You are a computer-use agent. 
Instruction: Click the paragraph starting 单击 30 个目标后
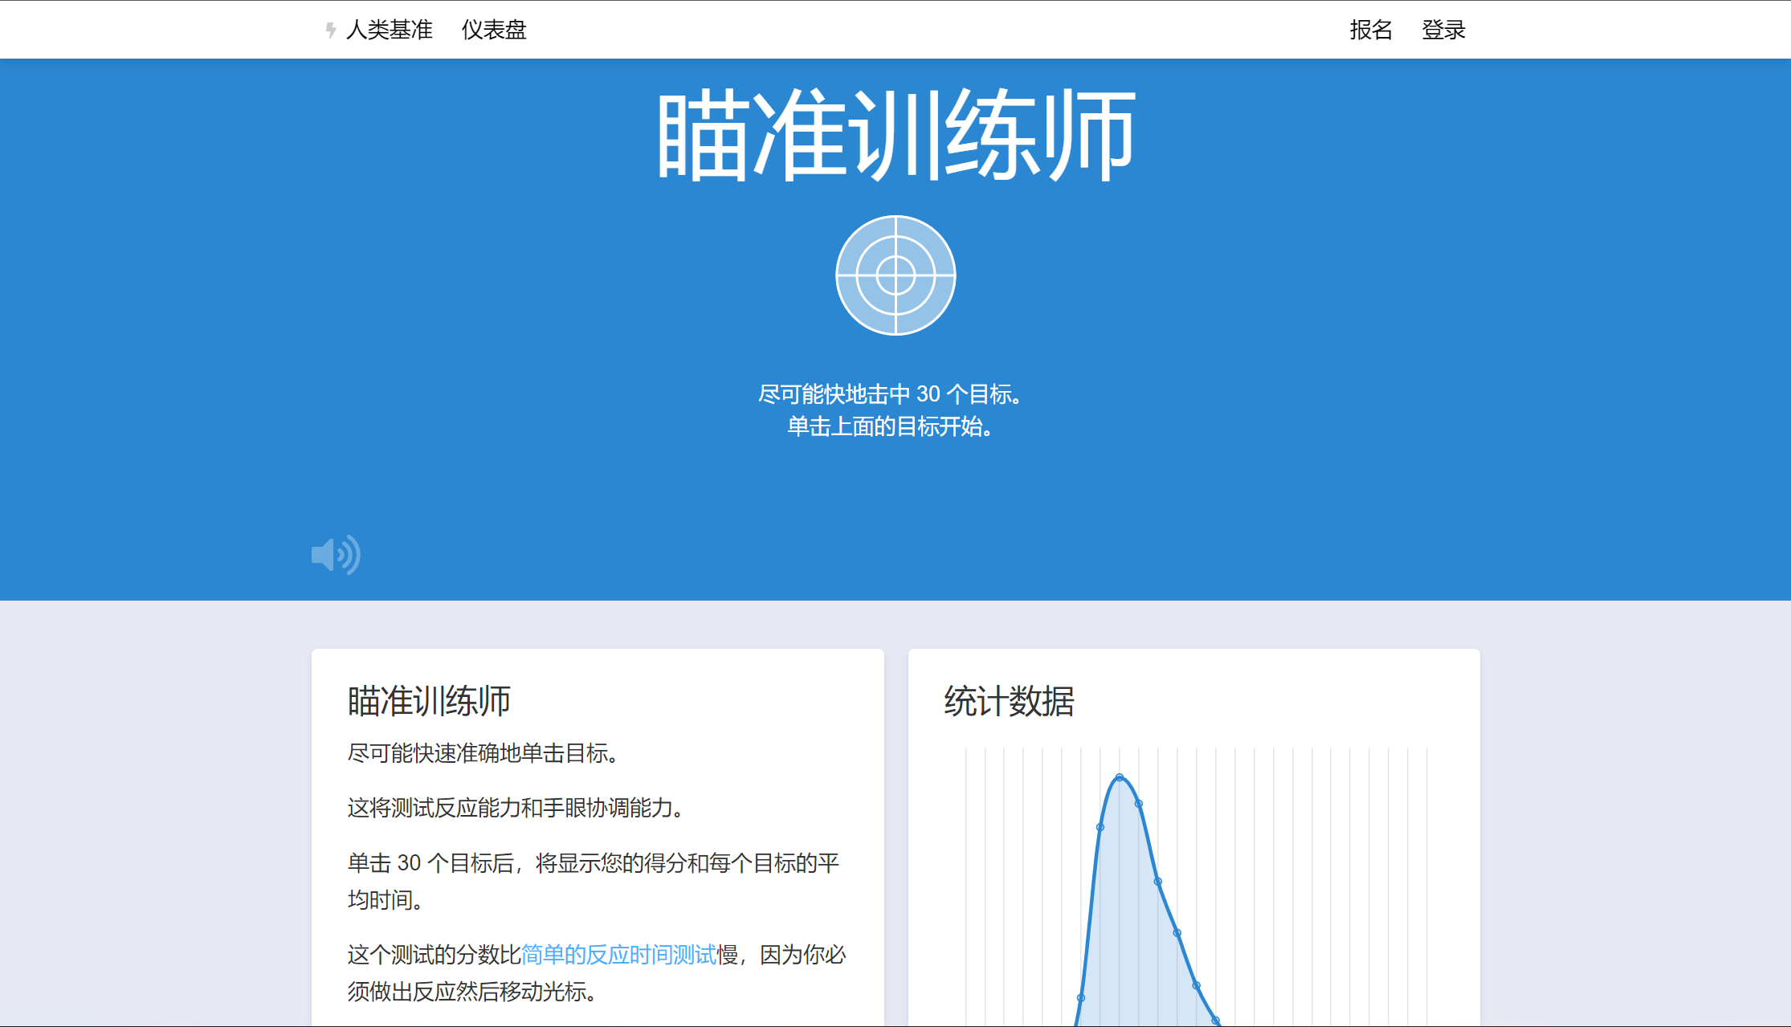pos(594,882)
